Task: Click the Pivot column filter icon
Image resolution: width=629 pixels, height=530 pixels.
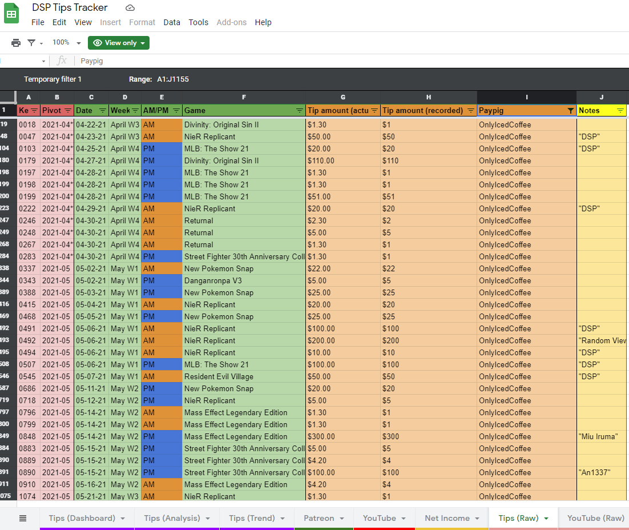Action: (x=68, y=110)
